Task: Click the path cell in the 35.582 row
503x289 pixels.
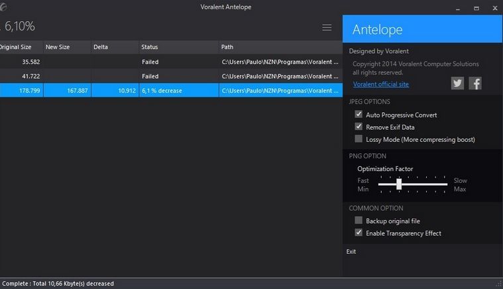Action: click(x=281, y=62)
